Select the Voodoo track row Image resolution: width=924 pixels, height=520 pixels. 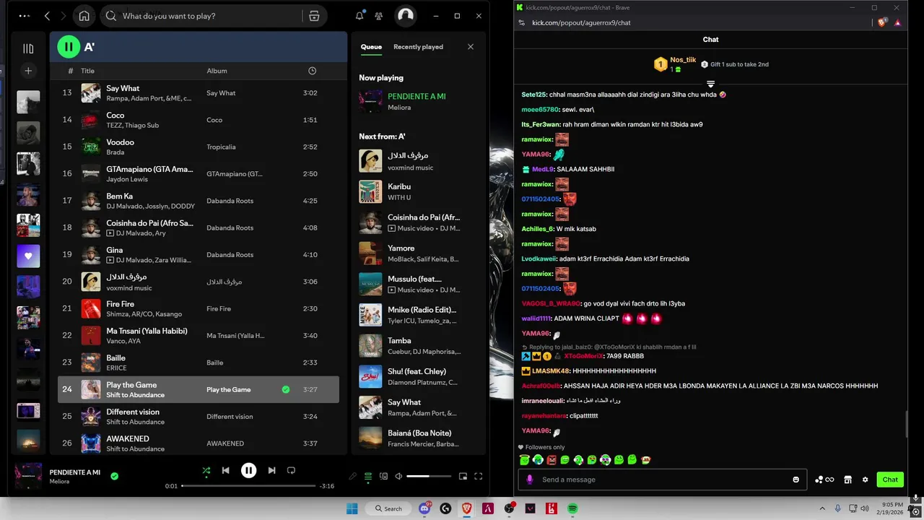(199, 147)
